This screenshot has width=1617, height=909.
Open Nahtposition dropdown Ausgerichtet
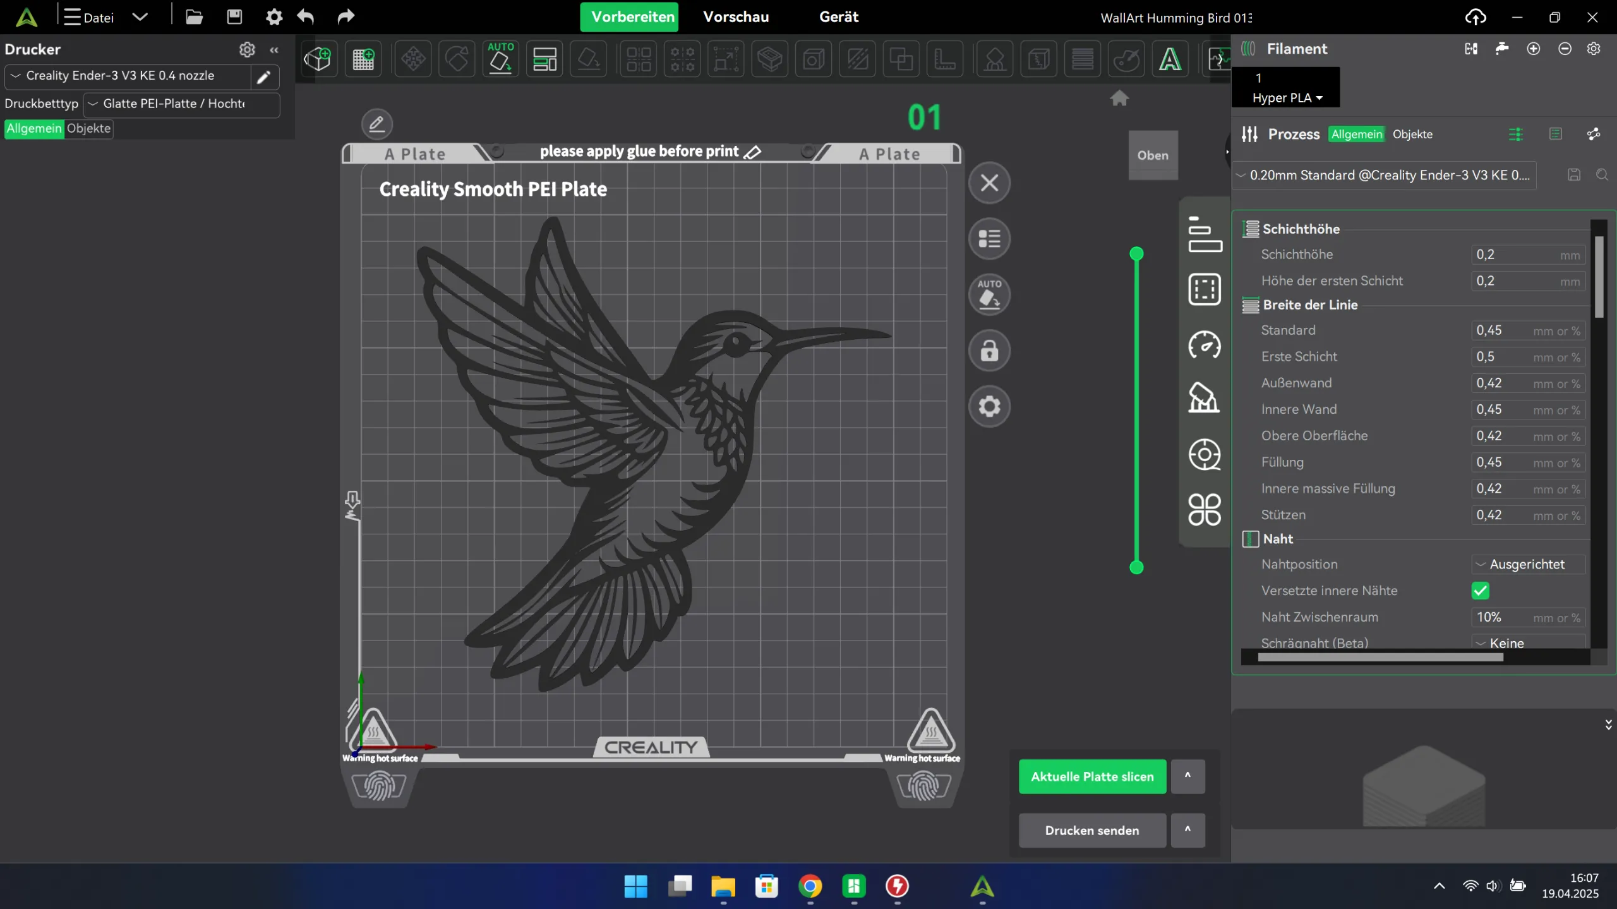[1527, 564]
